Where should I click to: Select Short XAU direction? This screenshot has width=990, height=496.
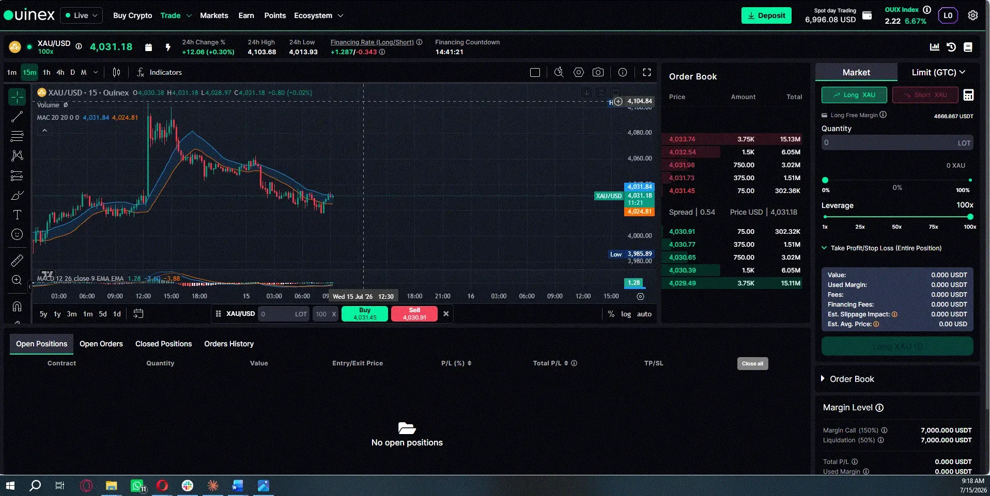(925, 95)
